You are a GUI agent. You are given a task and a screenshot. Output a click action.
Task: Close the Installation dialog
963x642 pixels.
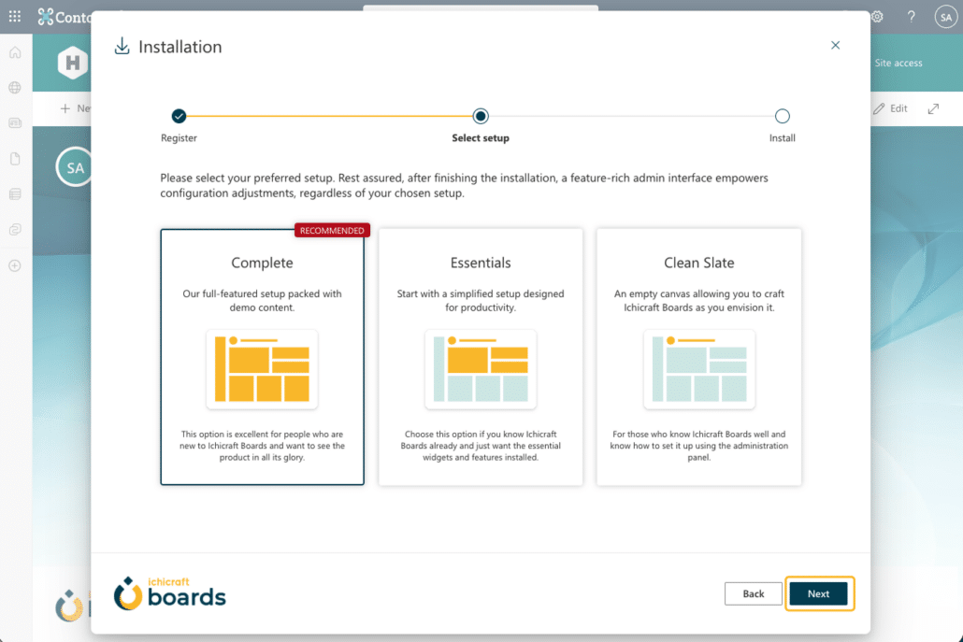pos(836,45)
